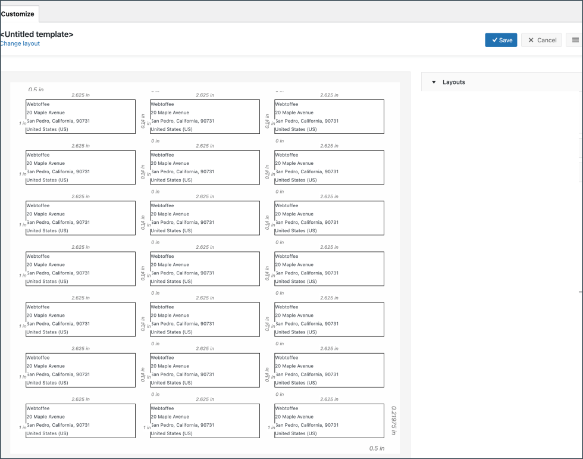Screen dimensions: 583x459
Task: Switch to the Customize tab
Action: (x=18, y=14)
